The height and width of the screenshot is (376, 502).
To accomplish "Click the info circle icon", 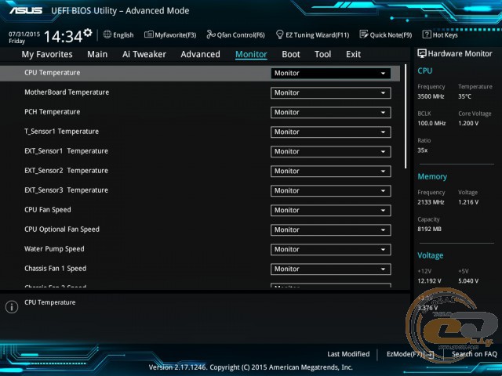I will 12,307.
